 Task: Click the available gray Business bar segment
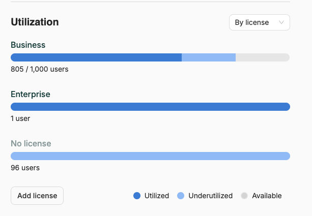point(263,57)
